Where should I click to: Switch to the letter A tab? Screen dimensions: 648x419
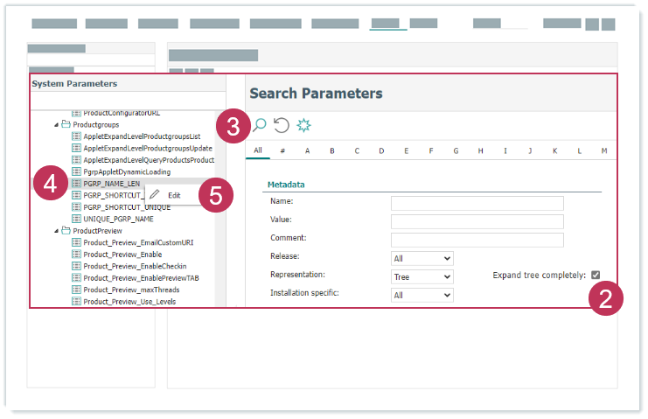pos(307,151)
